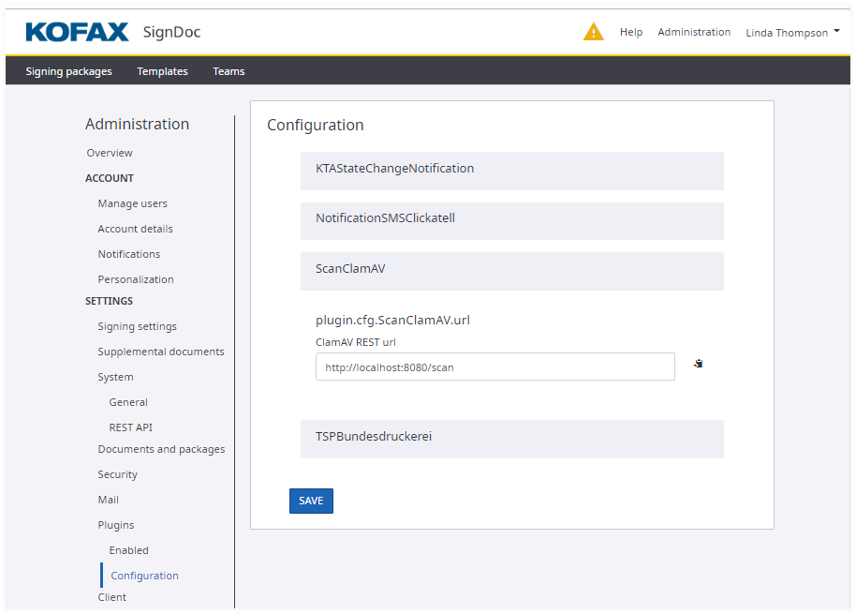Open Signing settings in sidebar
The height and width of the screenshot is (614, 856).
(137, 326)
